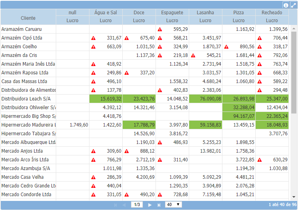Click the Doce column header
Screen dimensions: 298x210
[x=139, y=13]
